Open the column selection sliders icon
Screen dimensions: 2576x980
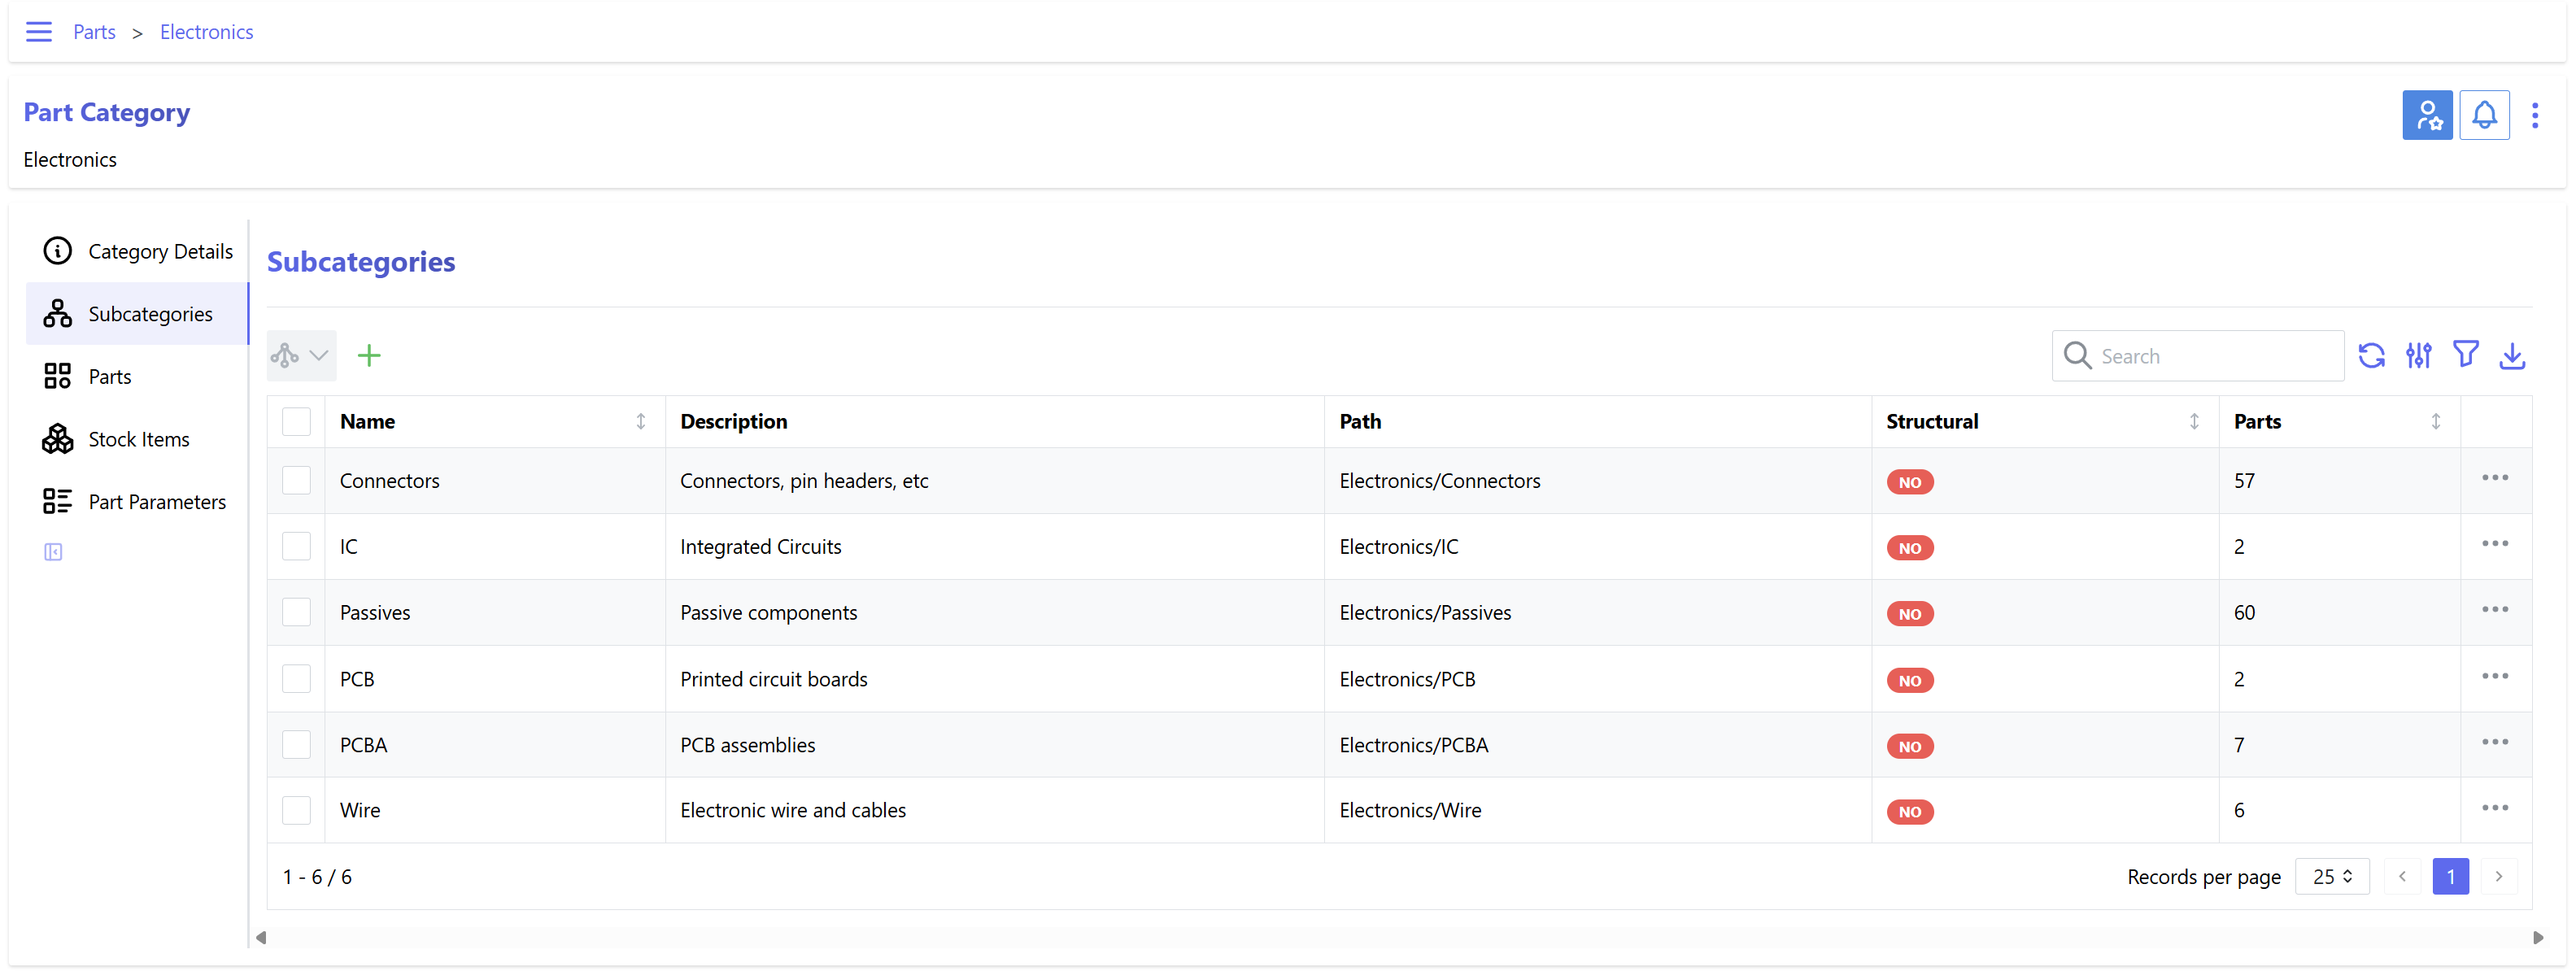(2418, 356)
